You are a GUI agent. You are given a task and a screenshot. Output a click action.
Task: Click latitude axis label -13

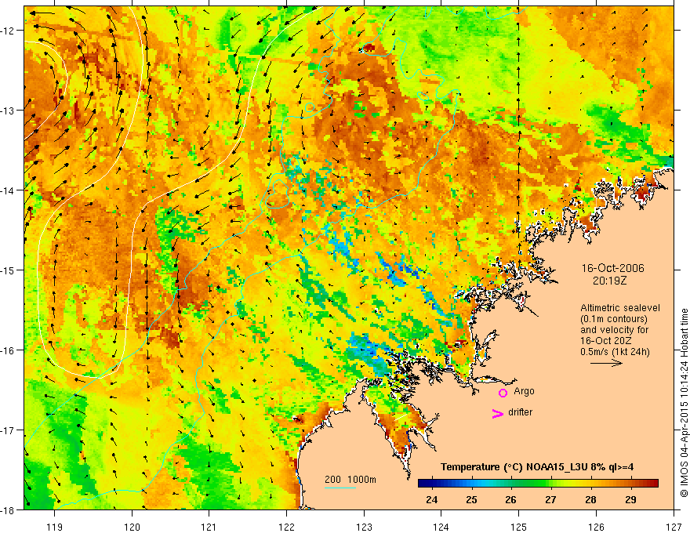pos(9,111)
